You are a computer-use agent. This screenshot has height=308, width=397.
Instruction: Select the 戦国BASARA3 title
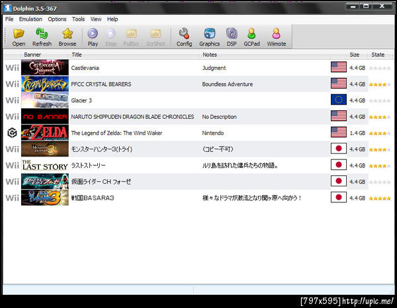click(x=93, y=198)
